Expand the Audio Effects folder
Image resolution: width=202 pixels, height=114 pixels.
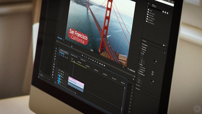(x=146, y=14)
